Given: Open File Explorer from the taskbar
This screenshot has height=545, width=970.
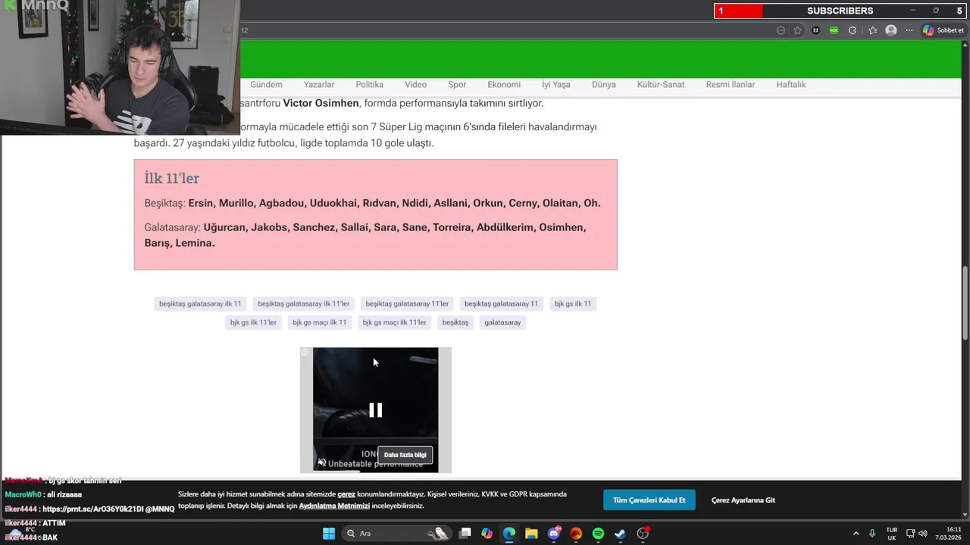Looking at the screenshot, I should pos(531,534).
